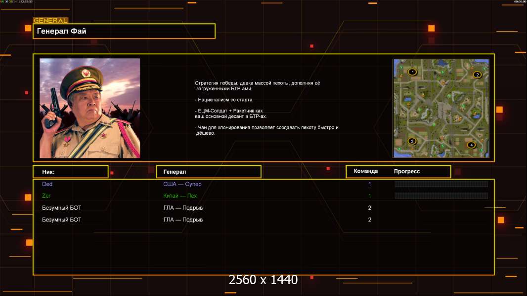
Task: Click 'США — Супер' general entry
Action: click(182, 184)
